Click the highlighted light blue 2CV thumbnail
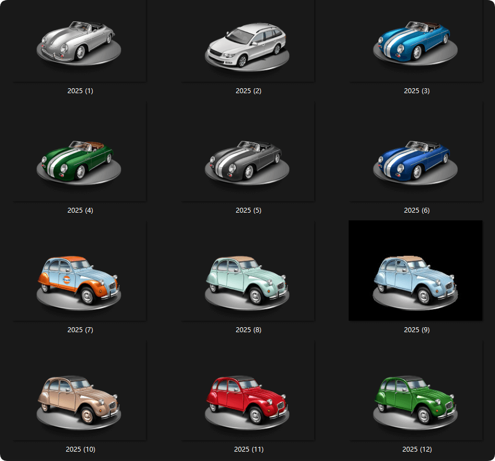Viewport: 495px width, 461px height. click(416, 281)
